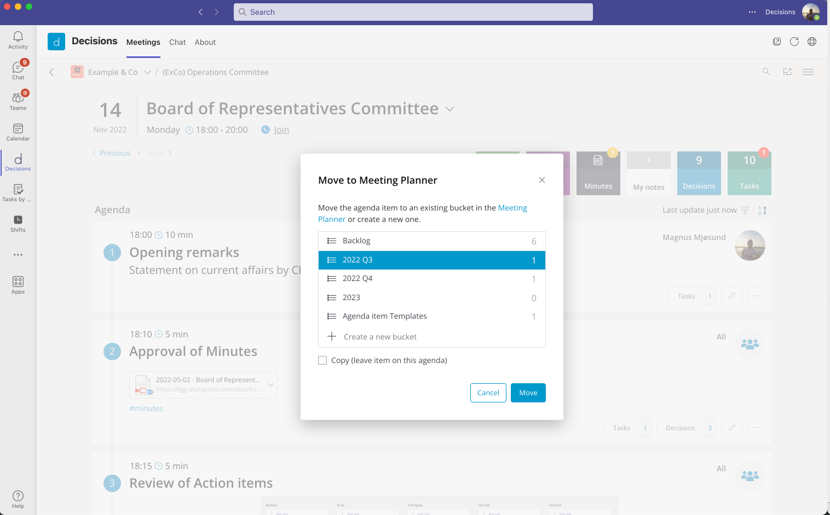Screen dimensions: 830x515
Task: Go to the Previous meeting
Action: [x=111, y=153]
